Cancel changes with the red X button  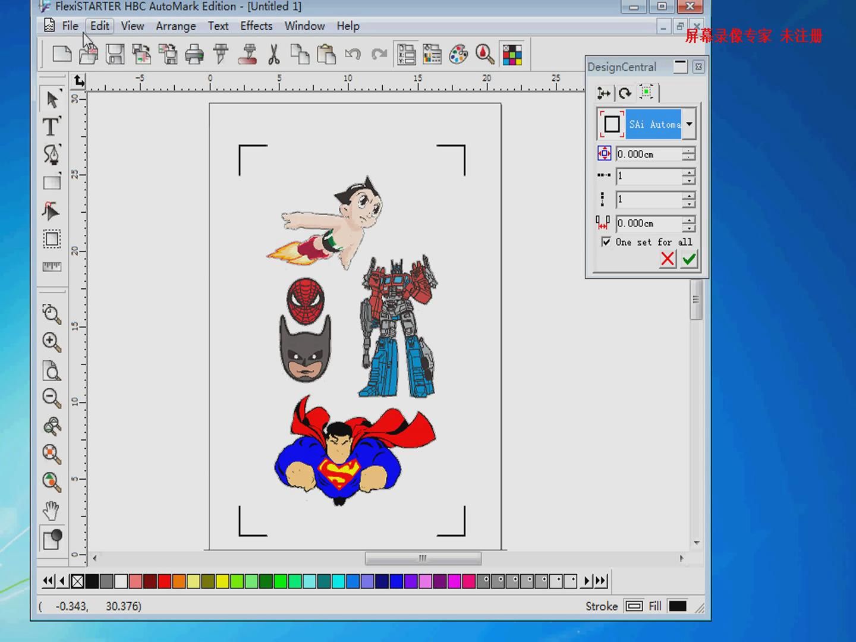668,259
